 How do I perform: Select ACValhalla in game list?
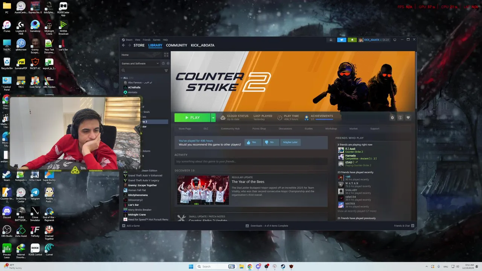[134, 87]
